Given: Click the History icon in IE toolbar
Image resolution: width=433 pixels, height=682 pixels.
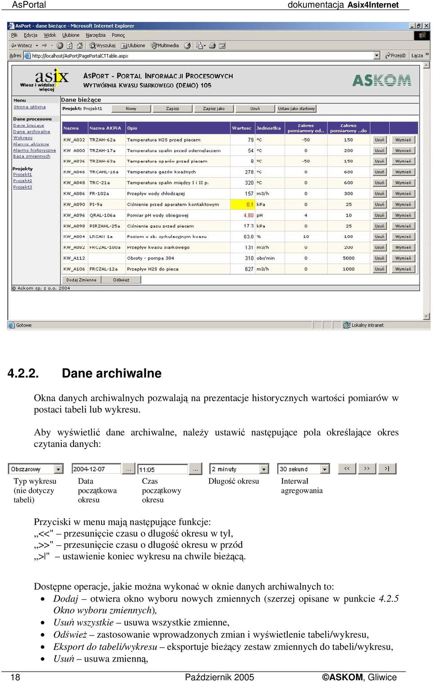Looking at the screenshot, I should point(187,45).
